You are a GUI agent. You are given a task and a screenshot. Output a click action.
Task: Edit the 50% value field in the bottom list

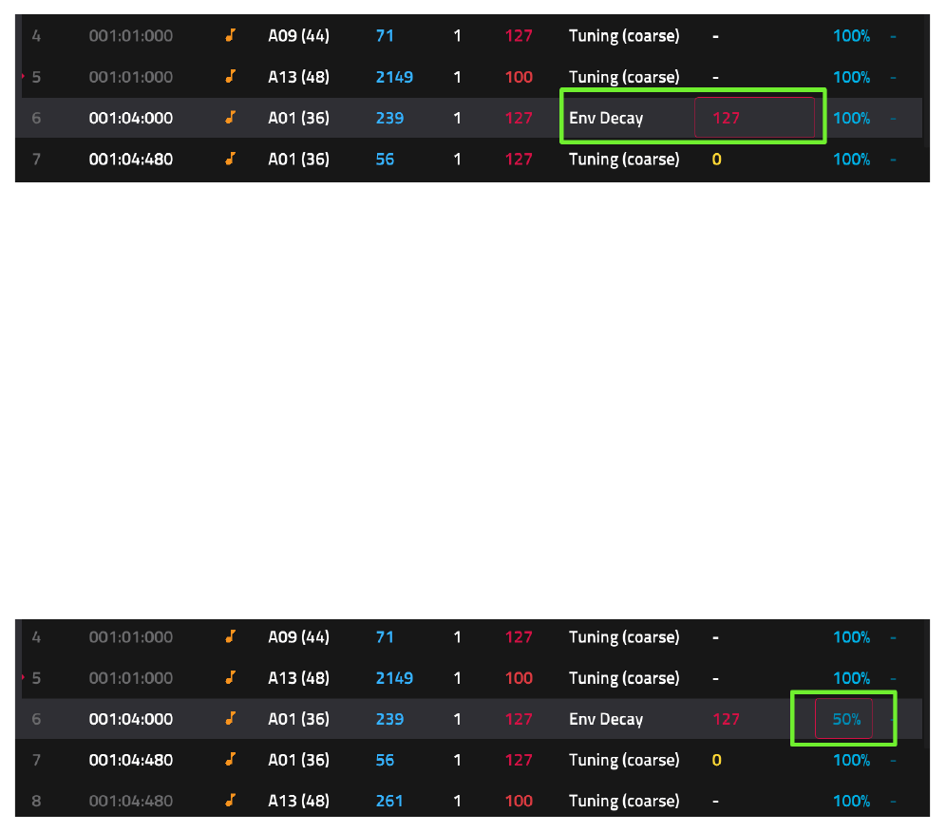click(843, 719)
